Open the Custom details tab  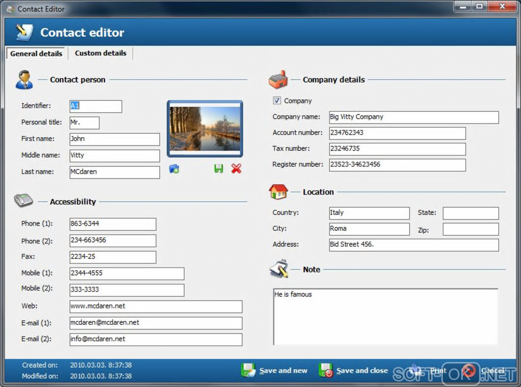point(100,53)
